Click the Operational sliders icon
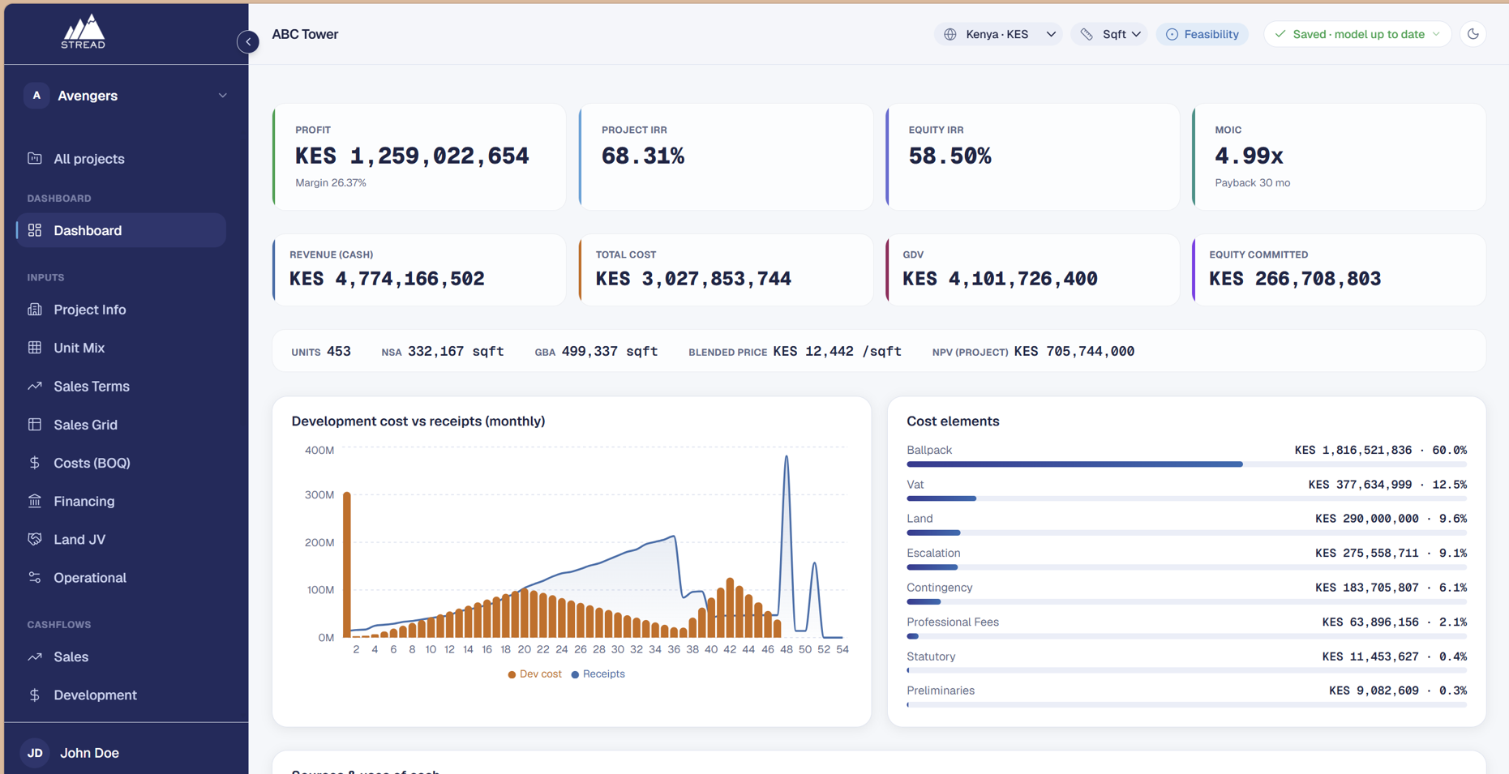The image size is (1509, 774). tap(35, 577)
